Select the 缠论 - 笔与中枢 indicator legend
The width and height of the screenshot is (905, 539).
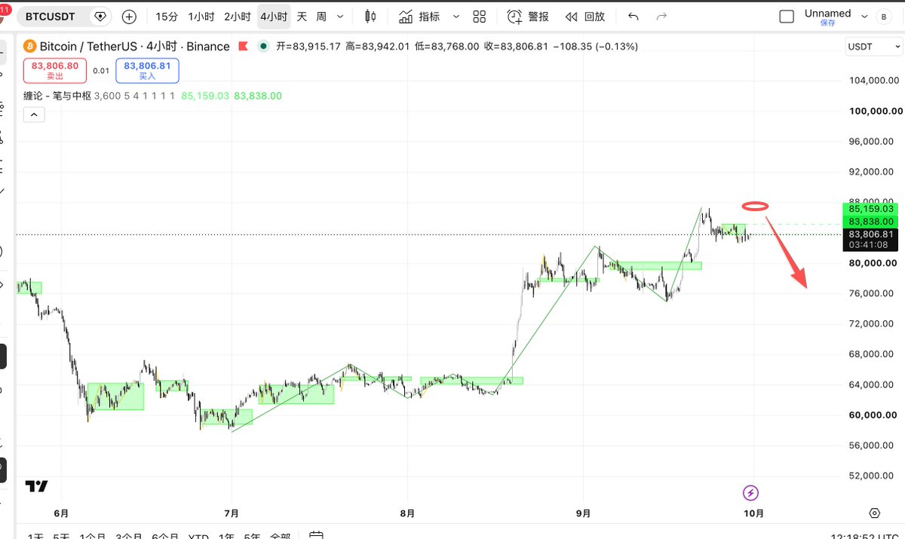click(x=58, y=96)
